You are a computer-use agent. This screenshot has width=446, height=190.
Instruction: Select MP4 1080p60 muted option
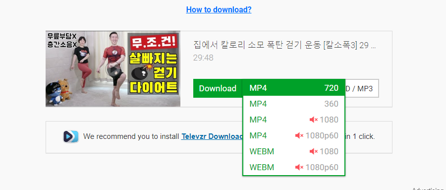tap(294, 135)
